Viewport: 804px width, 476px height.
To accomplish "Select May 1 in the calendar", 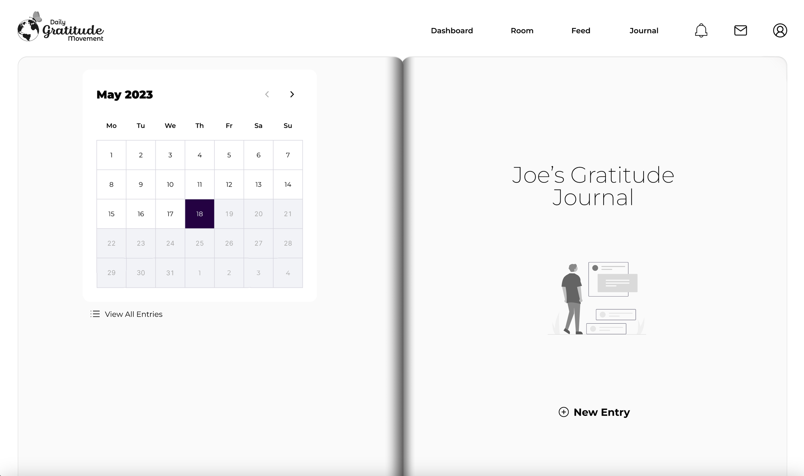I will (111, 155).
